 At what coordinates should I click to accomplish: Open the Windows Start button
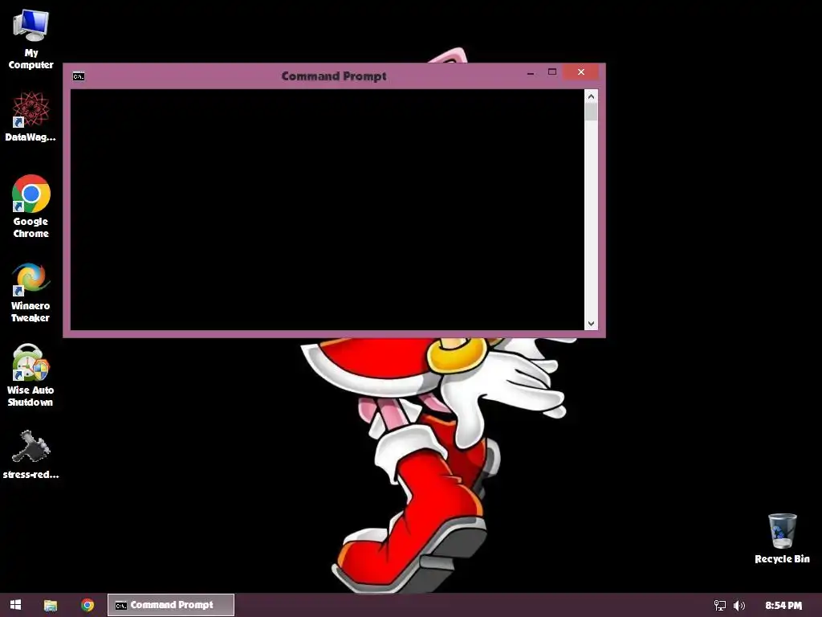tap(16, 605)
